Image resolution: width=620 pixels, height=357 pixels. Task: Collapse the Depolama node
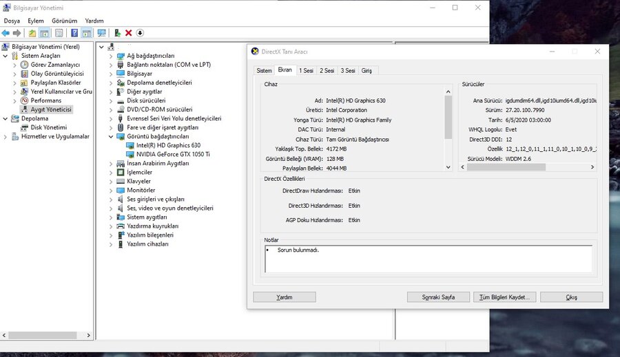[x=5, y=118]
